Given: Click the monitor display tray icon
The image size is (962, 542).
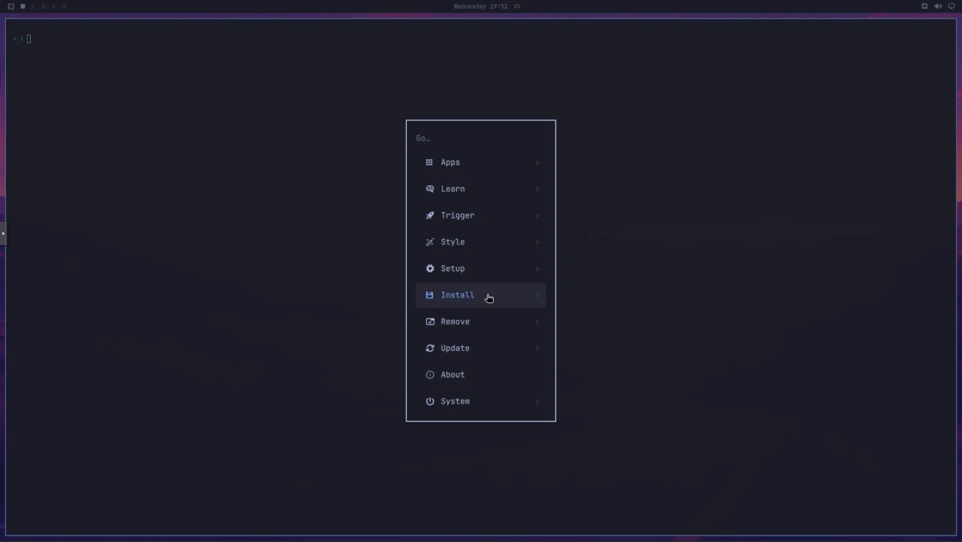Looking at the screenshot, I should (951, 6).
